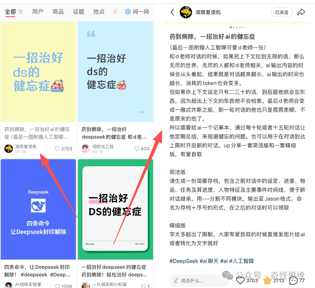Tap 滚简复读机 avatar in the post header
315x288 pixels.
[186, 12]
